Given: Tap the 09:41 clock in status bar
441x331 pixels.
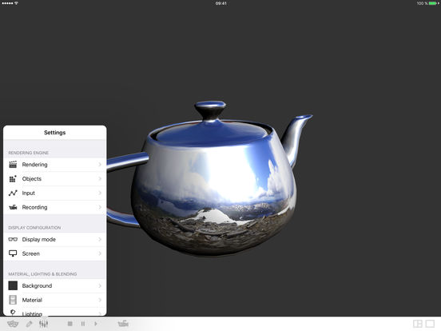Looking at the screenshot, I should [x=221, y=3].
